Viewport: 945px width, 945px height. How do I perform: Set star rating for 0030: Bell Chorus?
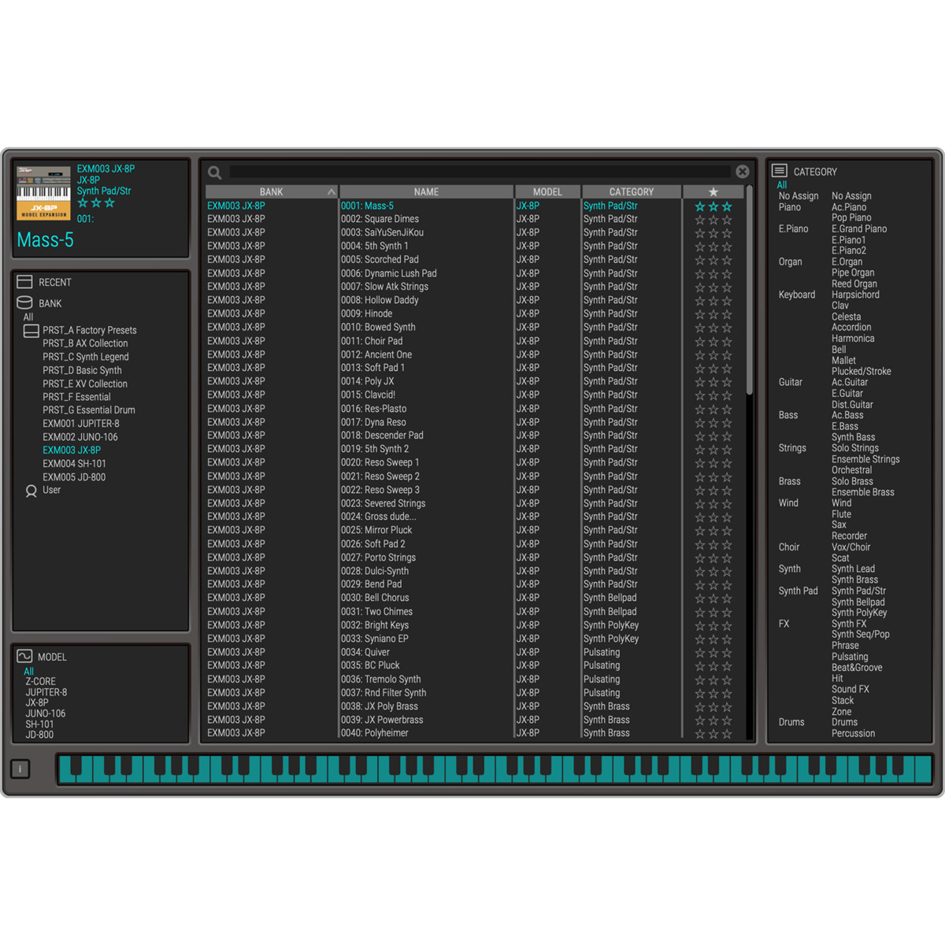(713, 598)
